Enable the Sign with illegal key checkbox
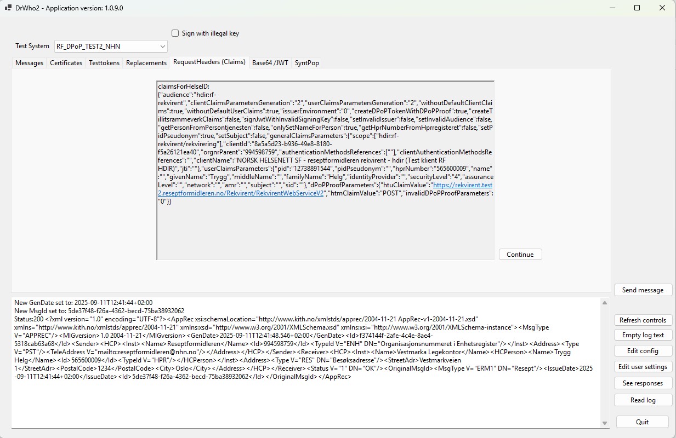The height and width of the screenshot is (438, 676). (x=175, y=33)
